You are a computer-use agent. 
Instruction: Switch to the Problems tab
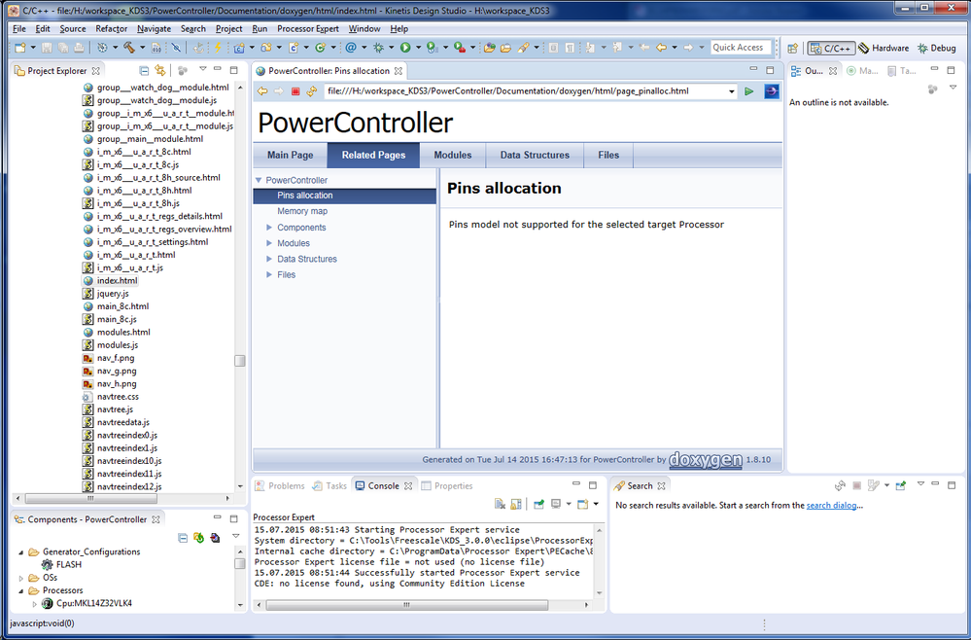click(280, 485)
